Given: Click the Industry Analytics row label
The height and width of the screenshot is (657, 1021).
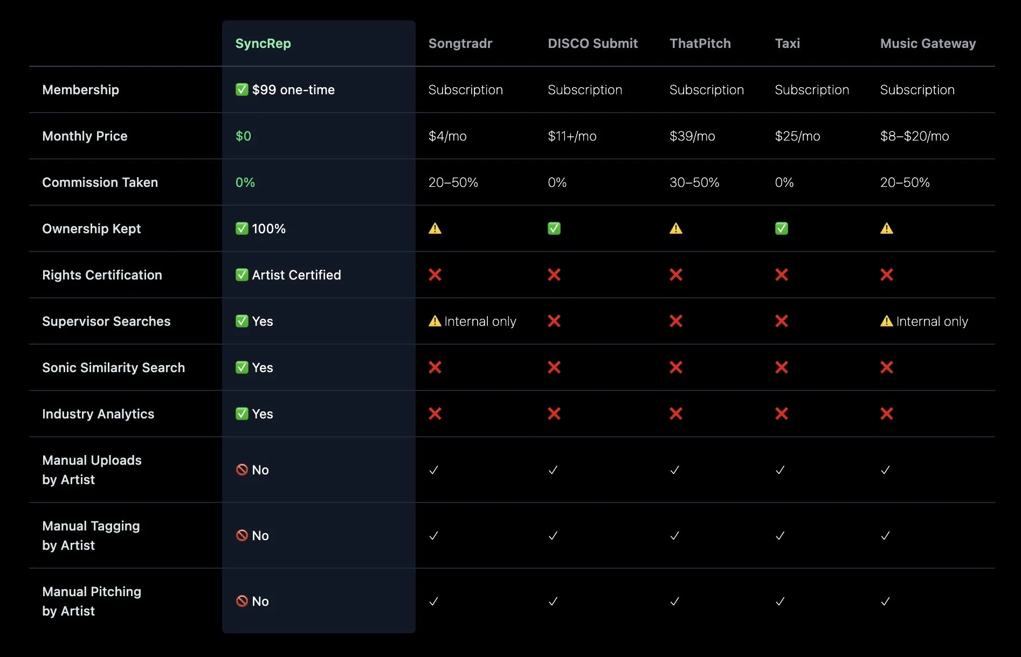Looking at the screenshot, I should point(98,414).
